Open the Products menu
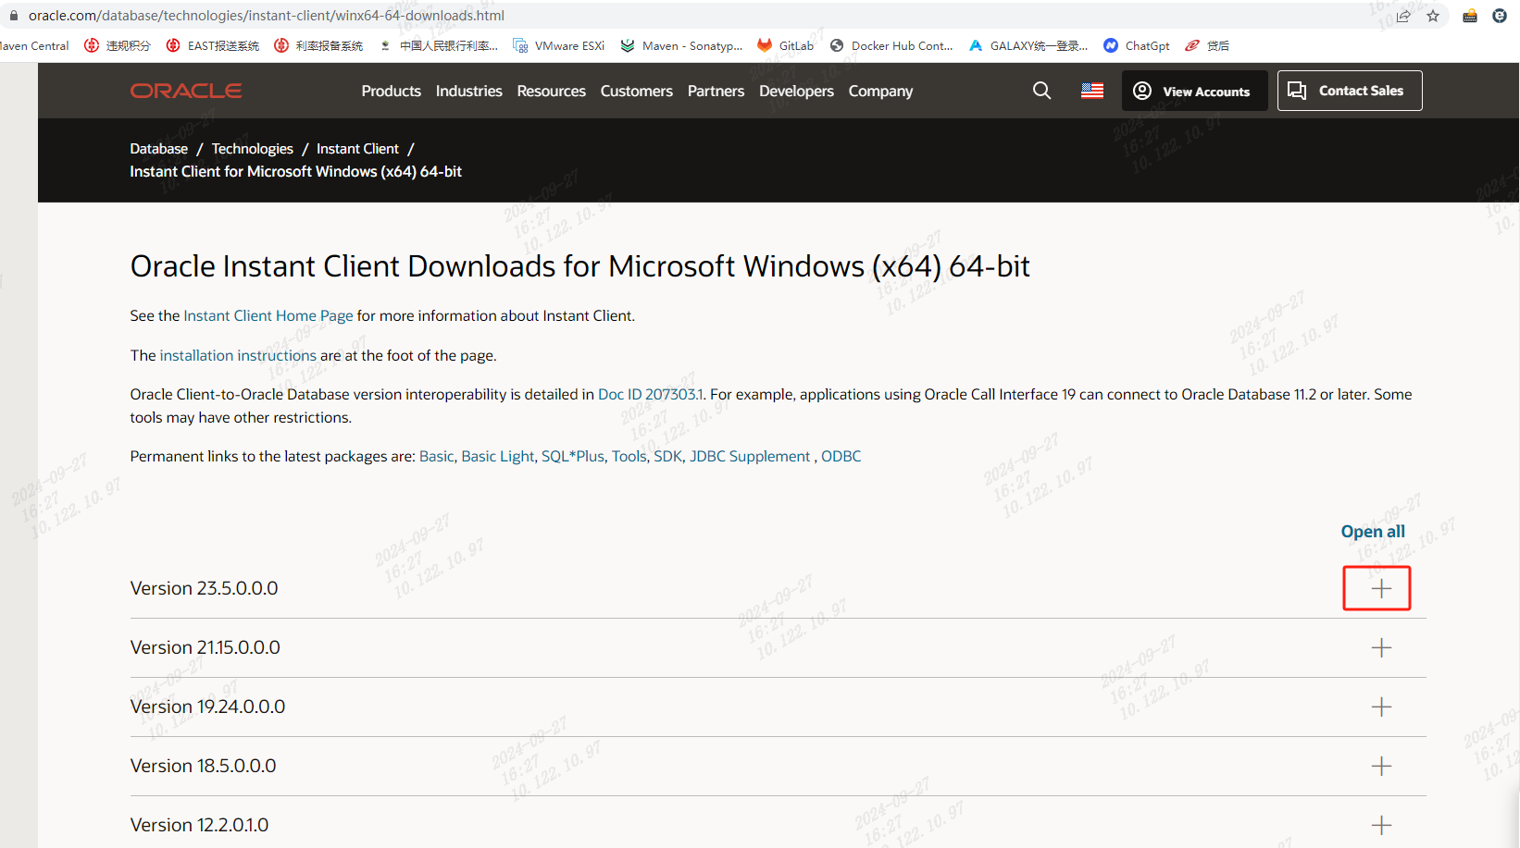 tap(391, 91)
